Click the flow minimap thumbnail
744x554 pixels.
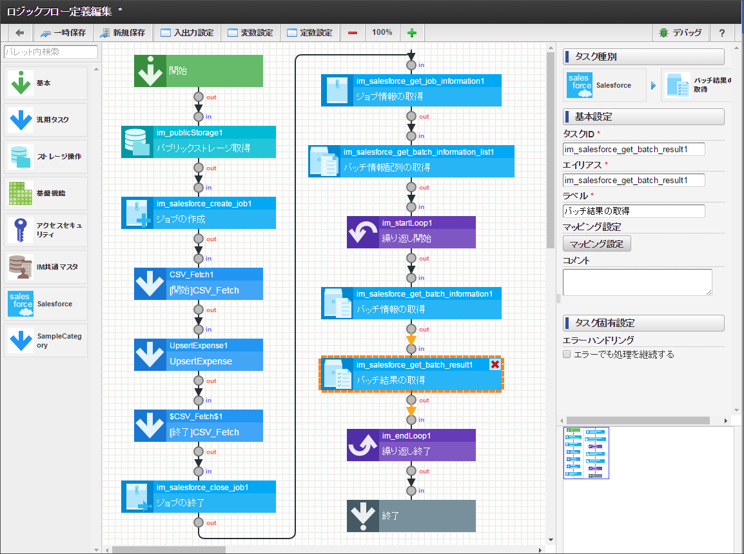click(587, 453)
